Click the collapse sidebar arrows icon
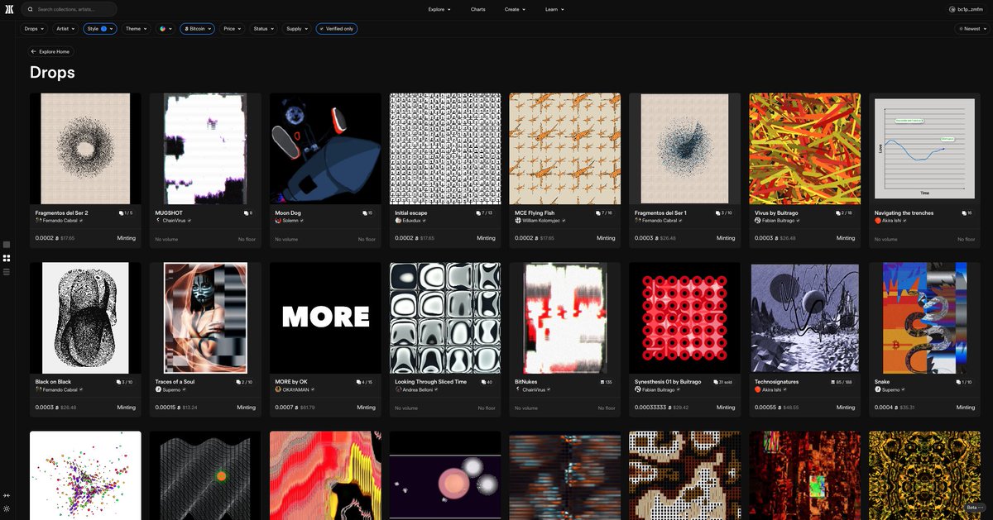The width and height of the screenshot is (993, 520). 7,494
